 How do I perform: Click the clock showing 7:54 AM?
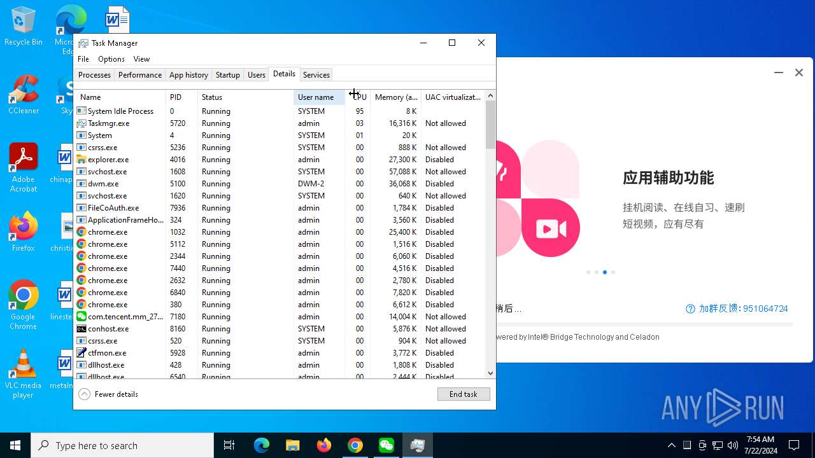click(760, 445)
